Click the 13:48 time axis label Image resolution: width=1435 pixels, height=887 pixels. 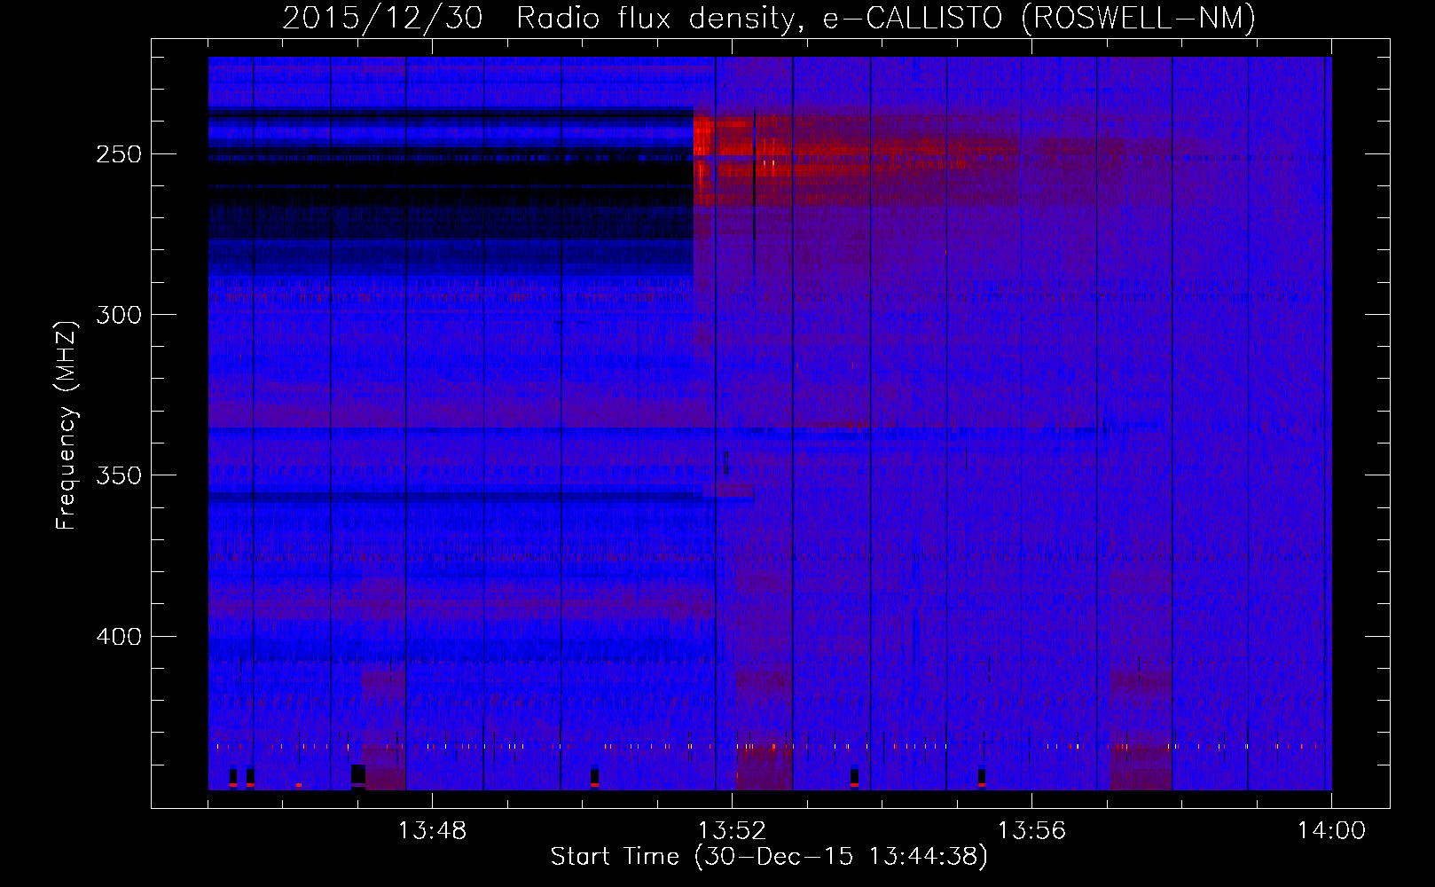click(x=432, y=831)
